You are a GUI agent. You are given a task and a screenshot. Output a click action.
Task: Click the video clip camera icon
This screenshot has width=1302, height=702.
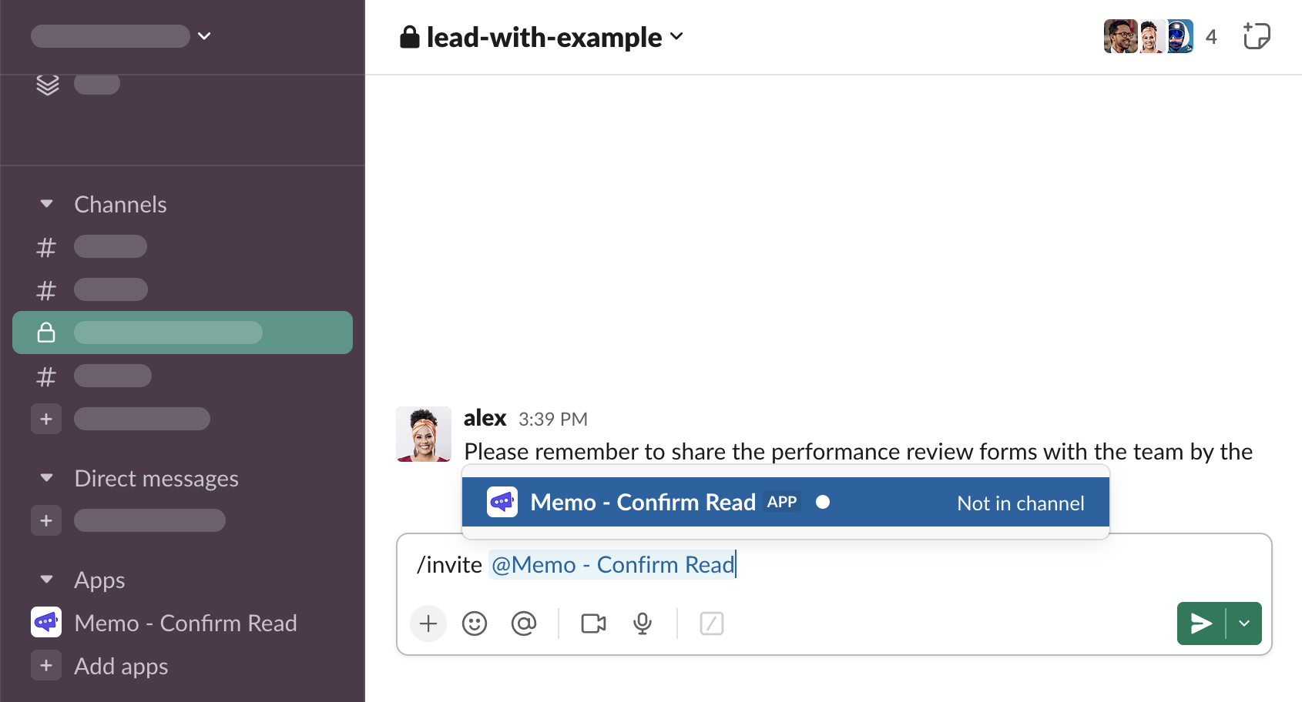593,623
